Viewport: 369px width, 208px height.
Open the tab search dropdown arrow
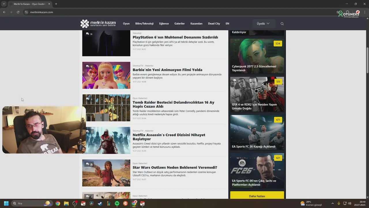[4, 4]
